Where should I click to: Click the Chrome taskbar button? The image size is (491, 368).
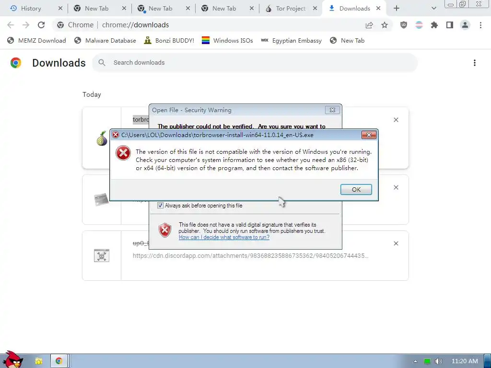[x=59, y=361]
